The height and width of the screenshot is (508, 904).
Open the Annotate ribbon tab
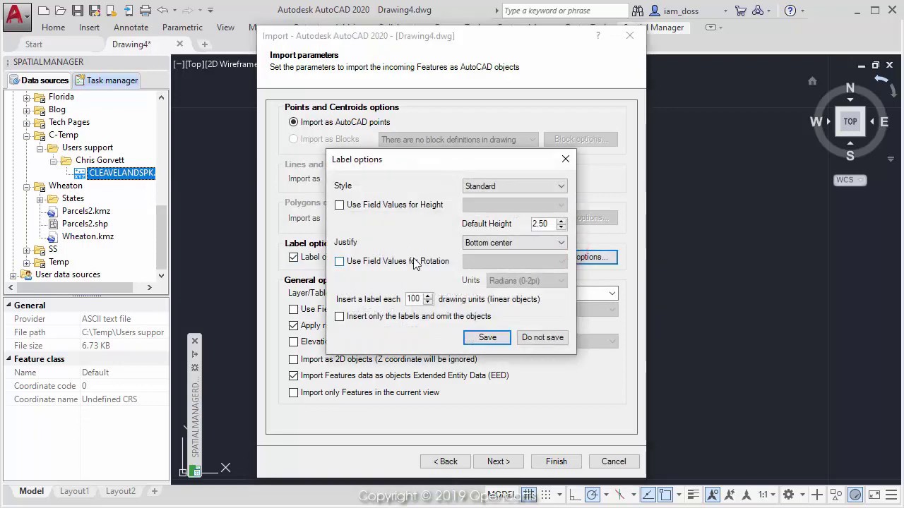coord(131,28)
